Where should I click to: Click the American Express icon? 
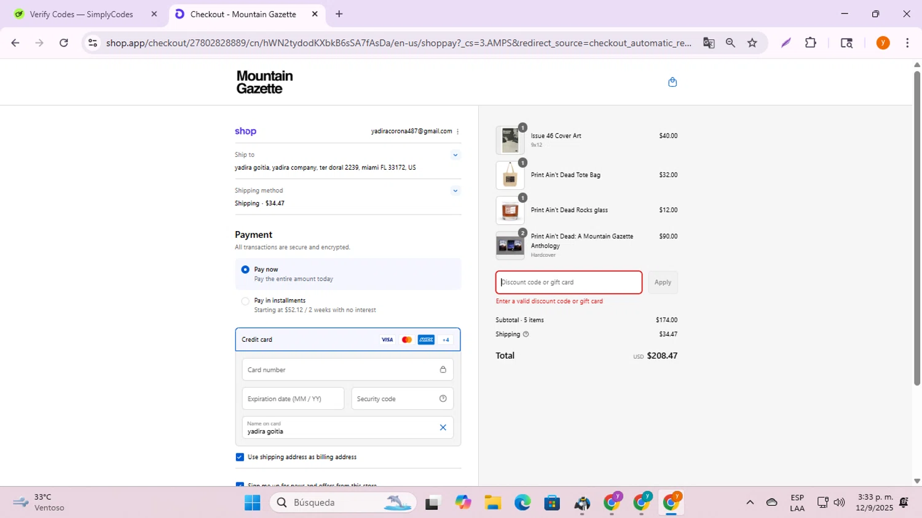point(426,340)
